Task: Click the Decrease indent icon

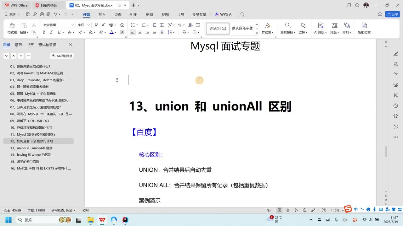Action: click(154, 25)
